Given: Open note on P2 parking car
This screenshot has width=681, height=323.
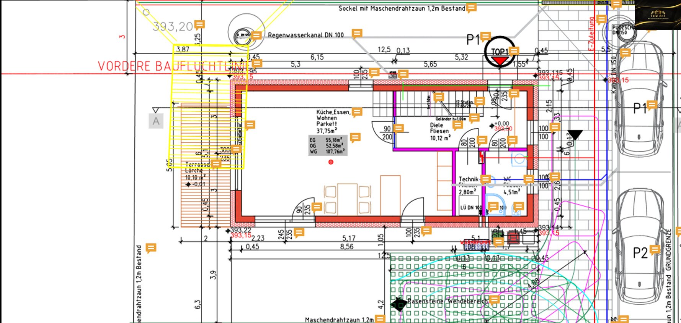Looking at the screenshot, I should point(655,250).
